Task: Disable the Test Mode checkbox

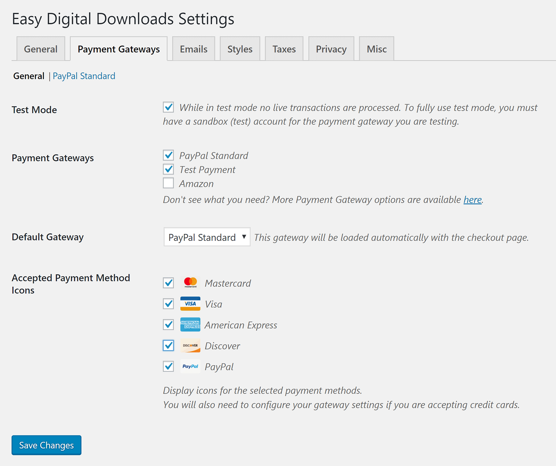Action: (169, 107)
